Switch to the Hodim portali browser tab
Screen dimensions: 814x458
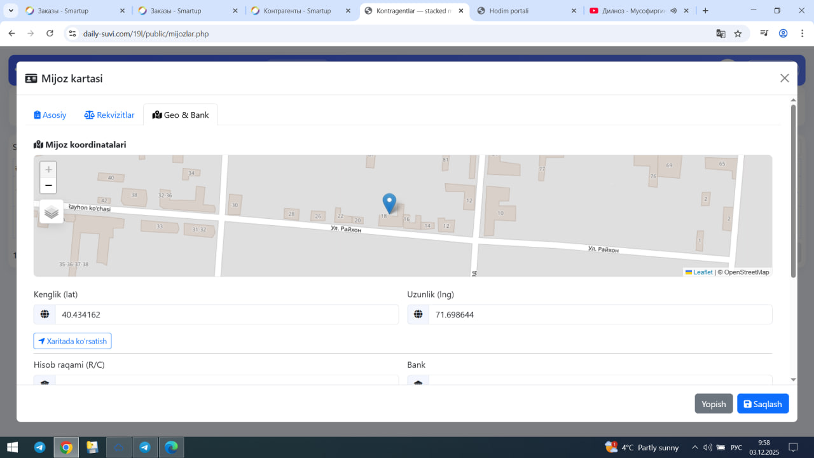coord(526,11)
